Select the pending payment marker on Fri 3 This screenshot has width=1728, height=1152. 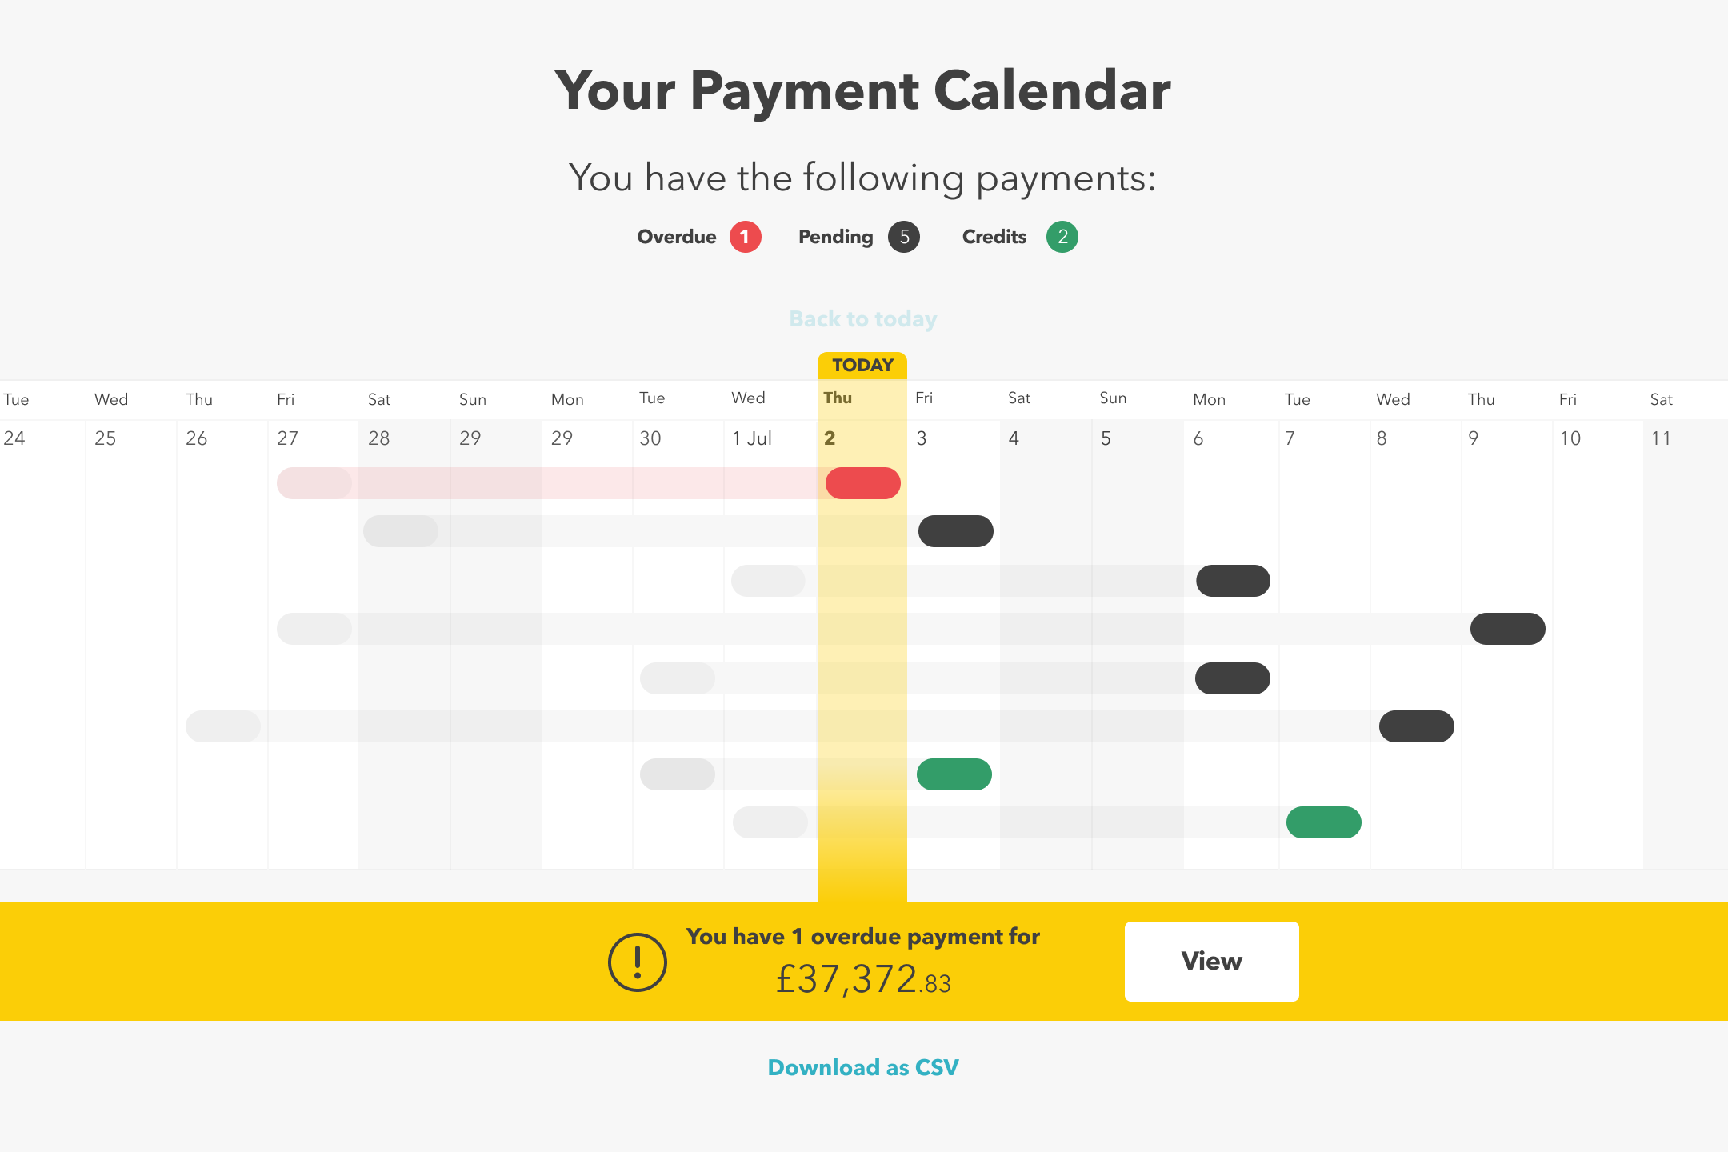click(955, 531)
